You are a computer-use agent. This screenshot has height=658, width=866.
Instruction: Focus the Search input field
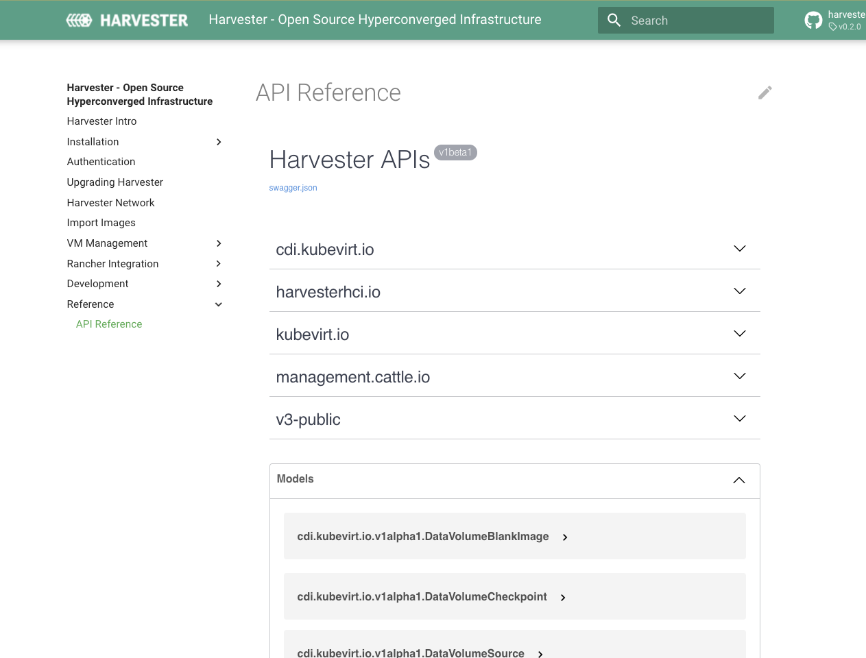pos(686,21)
